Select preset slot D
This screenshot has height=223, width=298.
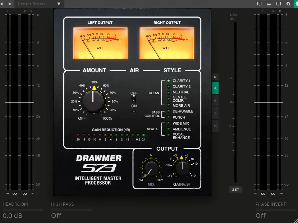click(x=215, y=126)
